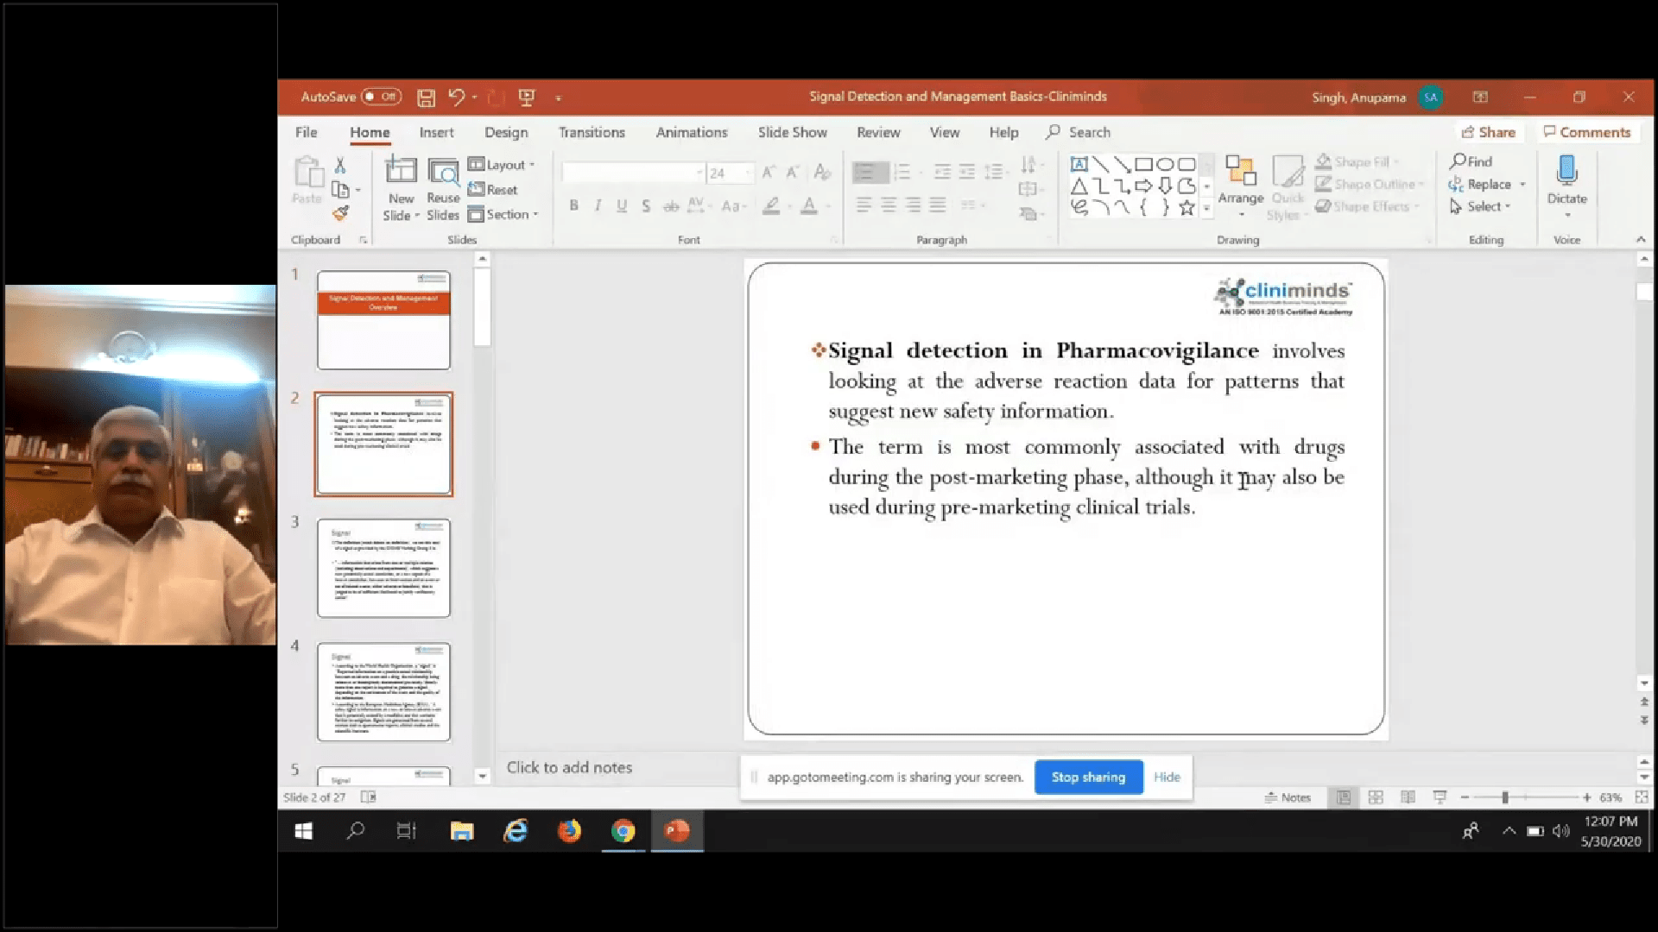Click Start From Beginning presentation icon
Screen dimensions: 1658x932
(x=526, y=98)
